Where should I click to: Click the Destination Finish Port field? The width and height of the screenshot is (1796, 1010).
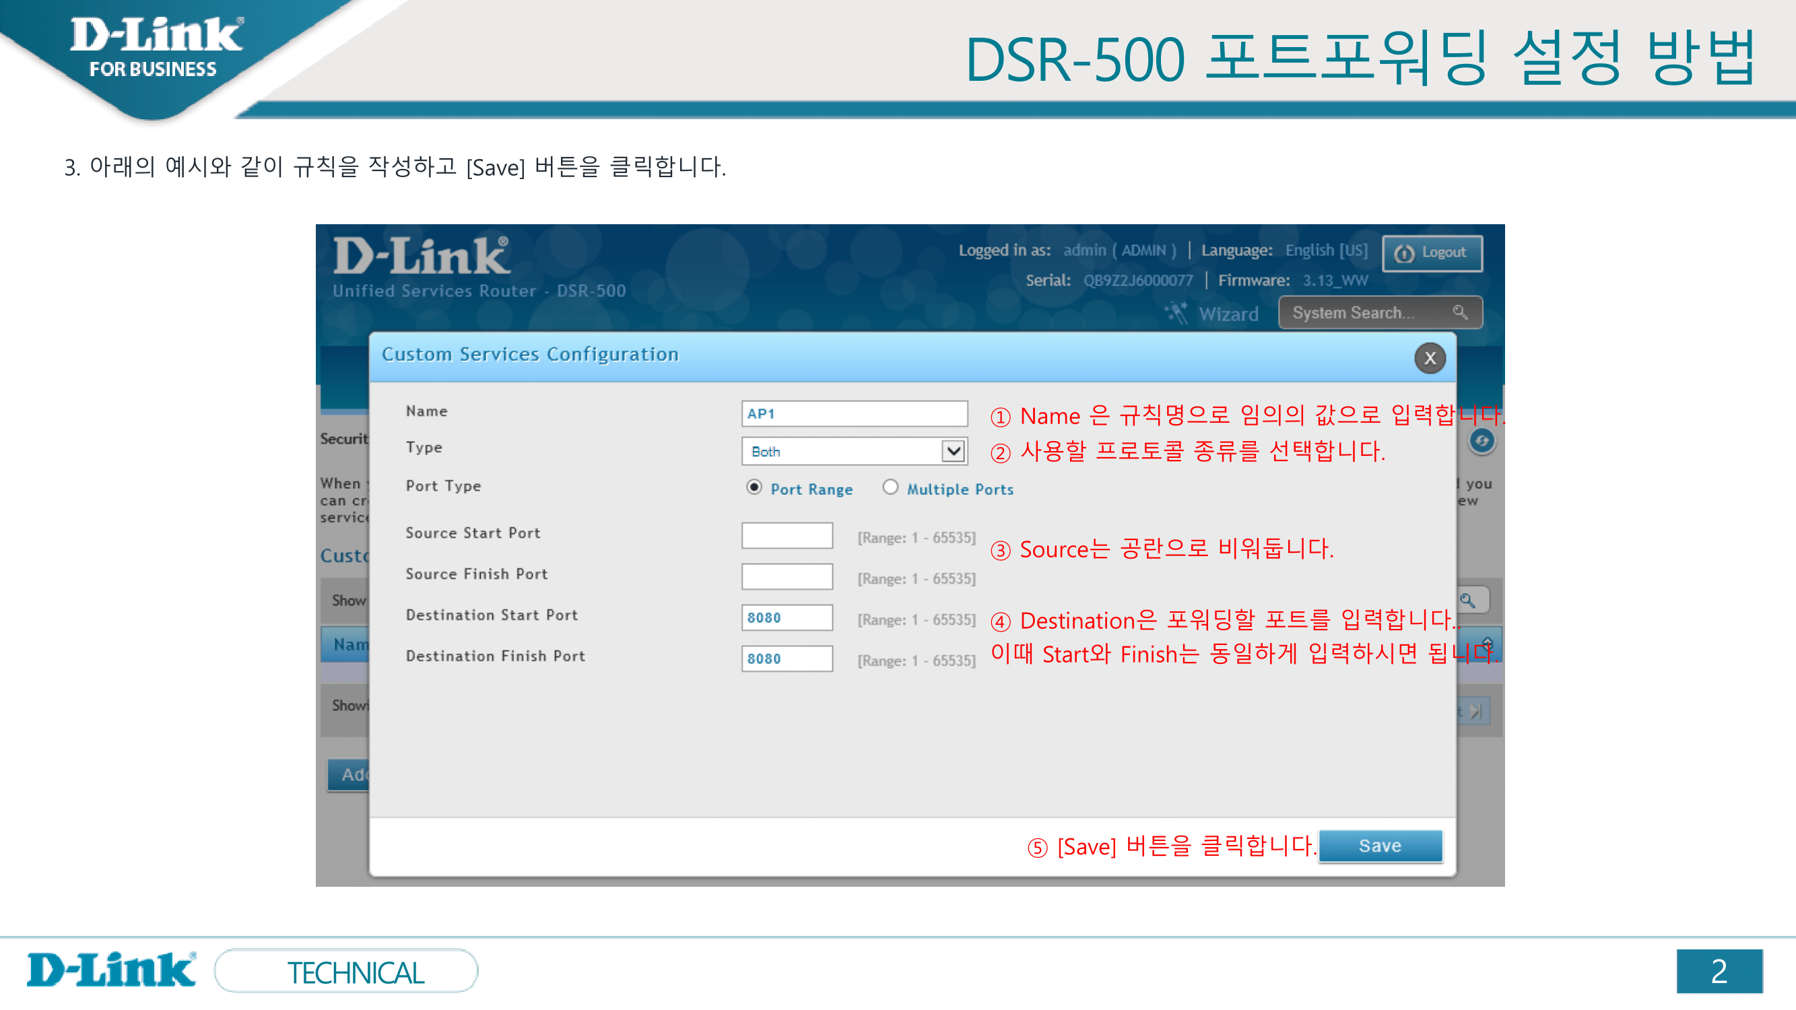787,659
